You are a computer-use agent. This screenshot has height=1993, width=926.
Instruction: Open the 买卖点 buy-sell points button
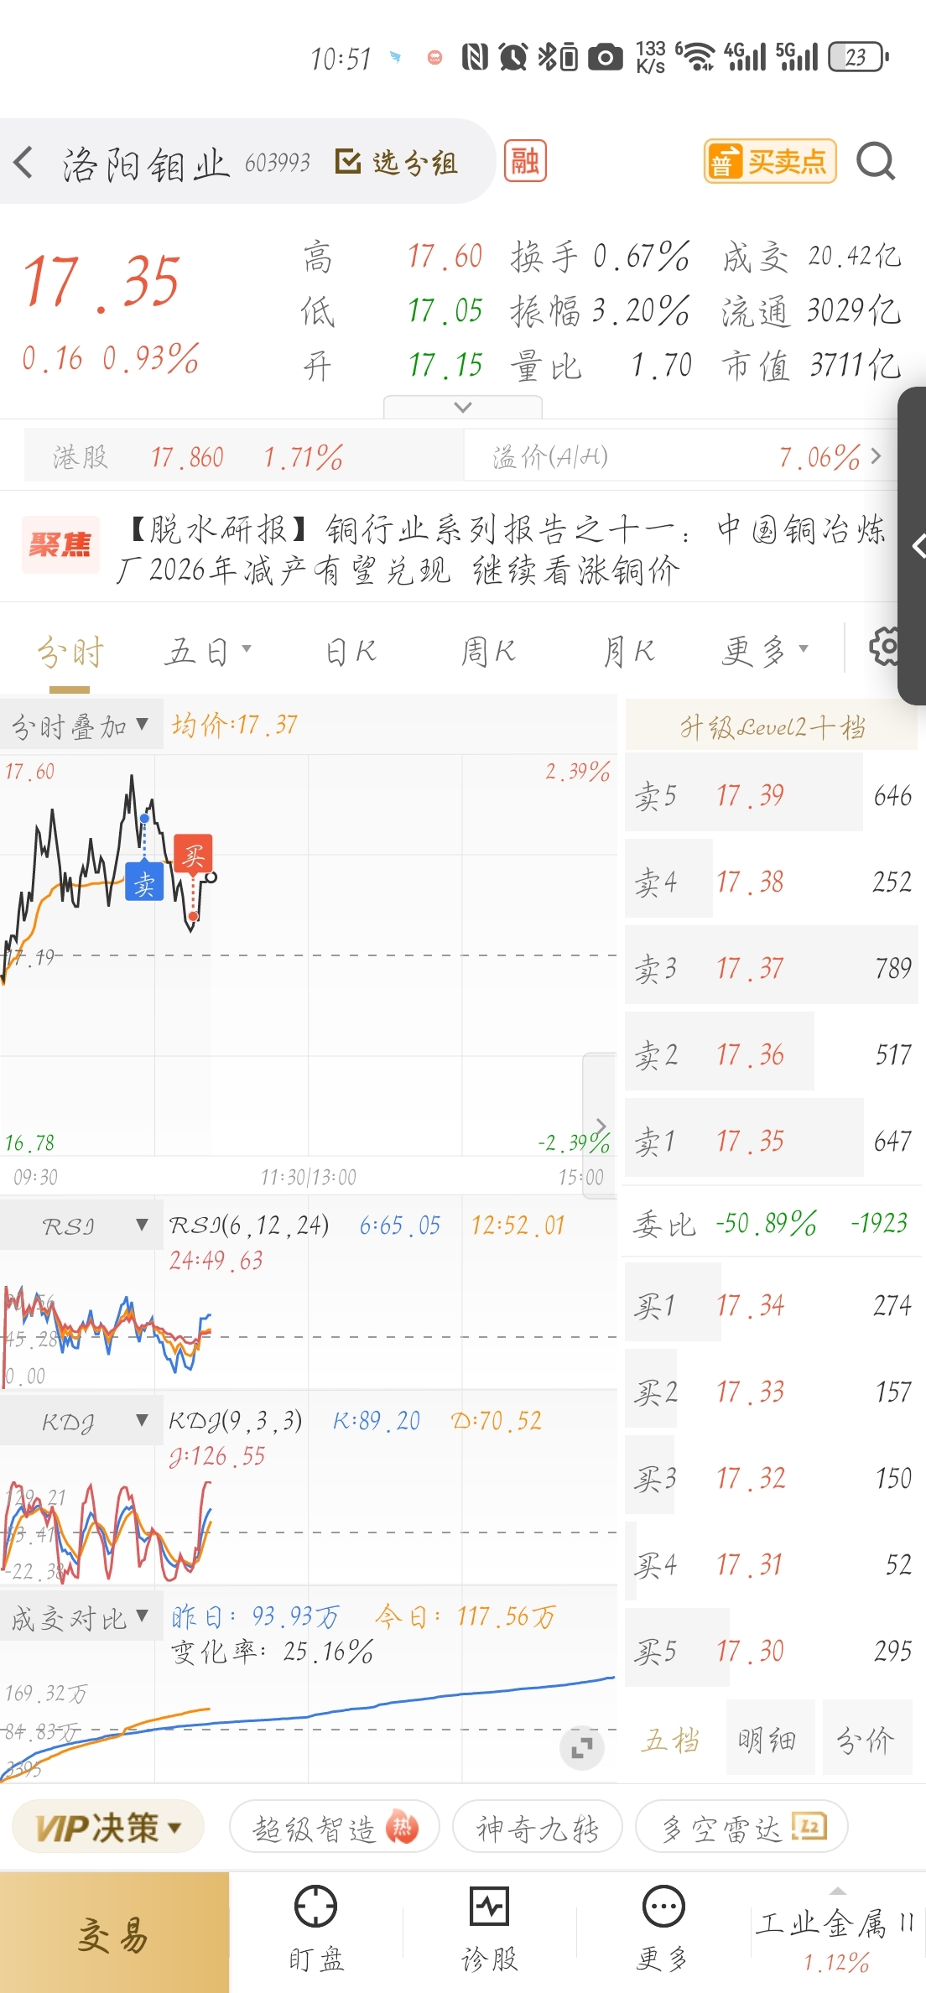[770, 161]
